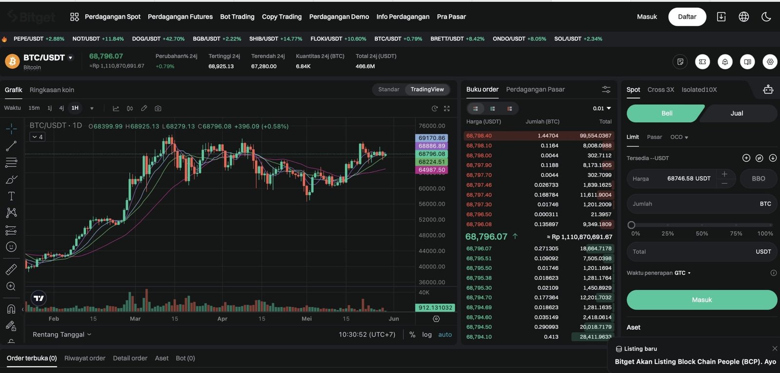Toggle stay-in-drawing-mode pencil lock

click(x=11, y=326)
